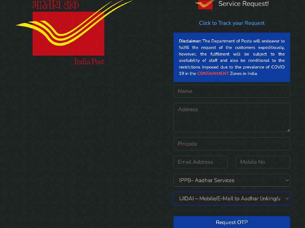Click the Mobile No field
The height and width of the screenshot is (228, 305).
click(263, 162)
